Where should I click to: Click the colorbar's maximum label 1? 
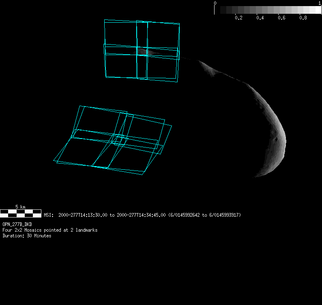coord(320,3)
